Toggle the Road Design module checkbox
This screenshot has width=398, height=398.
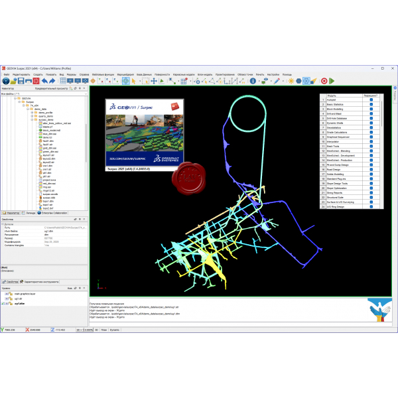371,169
